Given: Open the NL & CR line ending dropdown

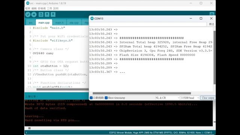Looking at the screenshot, I should 167,98.
